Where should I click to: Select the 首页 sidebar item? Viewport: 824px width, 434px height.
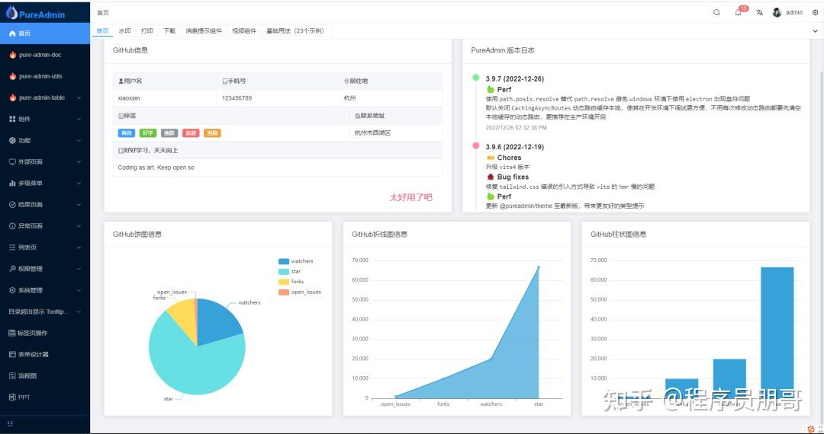[x=45, y=33]
